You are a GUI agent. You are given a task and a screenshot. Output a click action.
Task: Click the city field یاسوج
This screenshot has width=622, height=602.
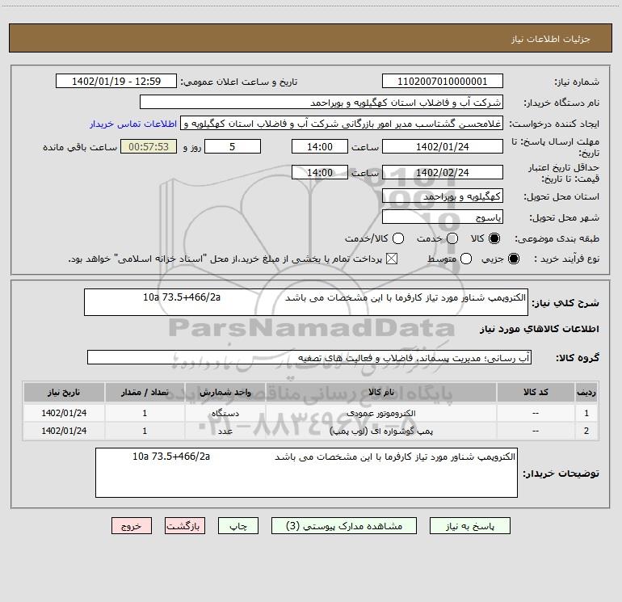pos(443,217)
